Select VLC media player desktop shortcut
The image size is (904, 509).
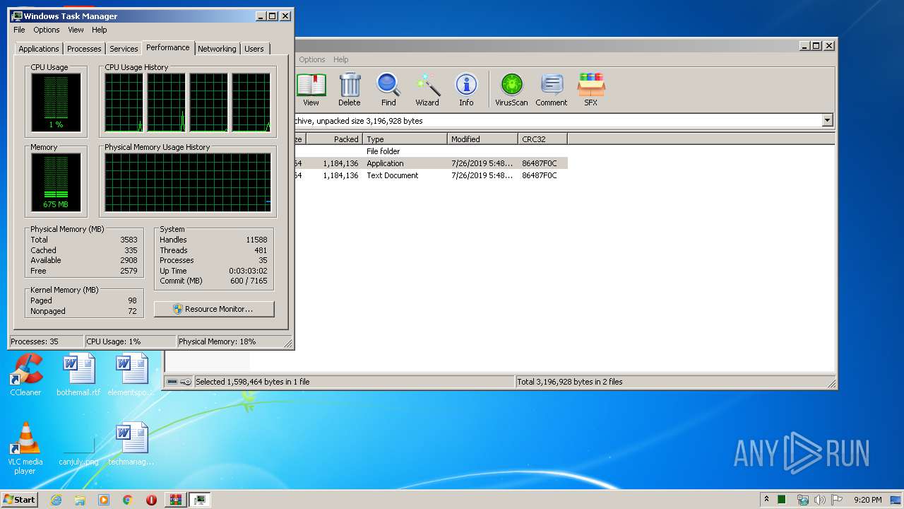(x=25, y=448)
